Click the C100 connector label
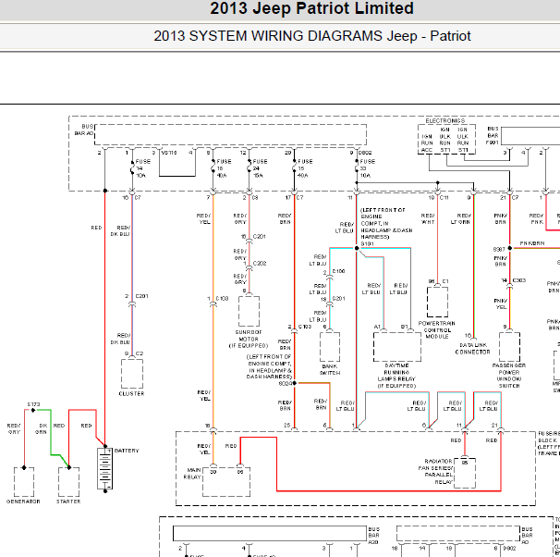The width and height of the screenshot is (560, 557). tap(338, 271)
